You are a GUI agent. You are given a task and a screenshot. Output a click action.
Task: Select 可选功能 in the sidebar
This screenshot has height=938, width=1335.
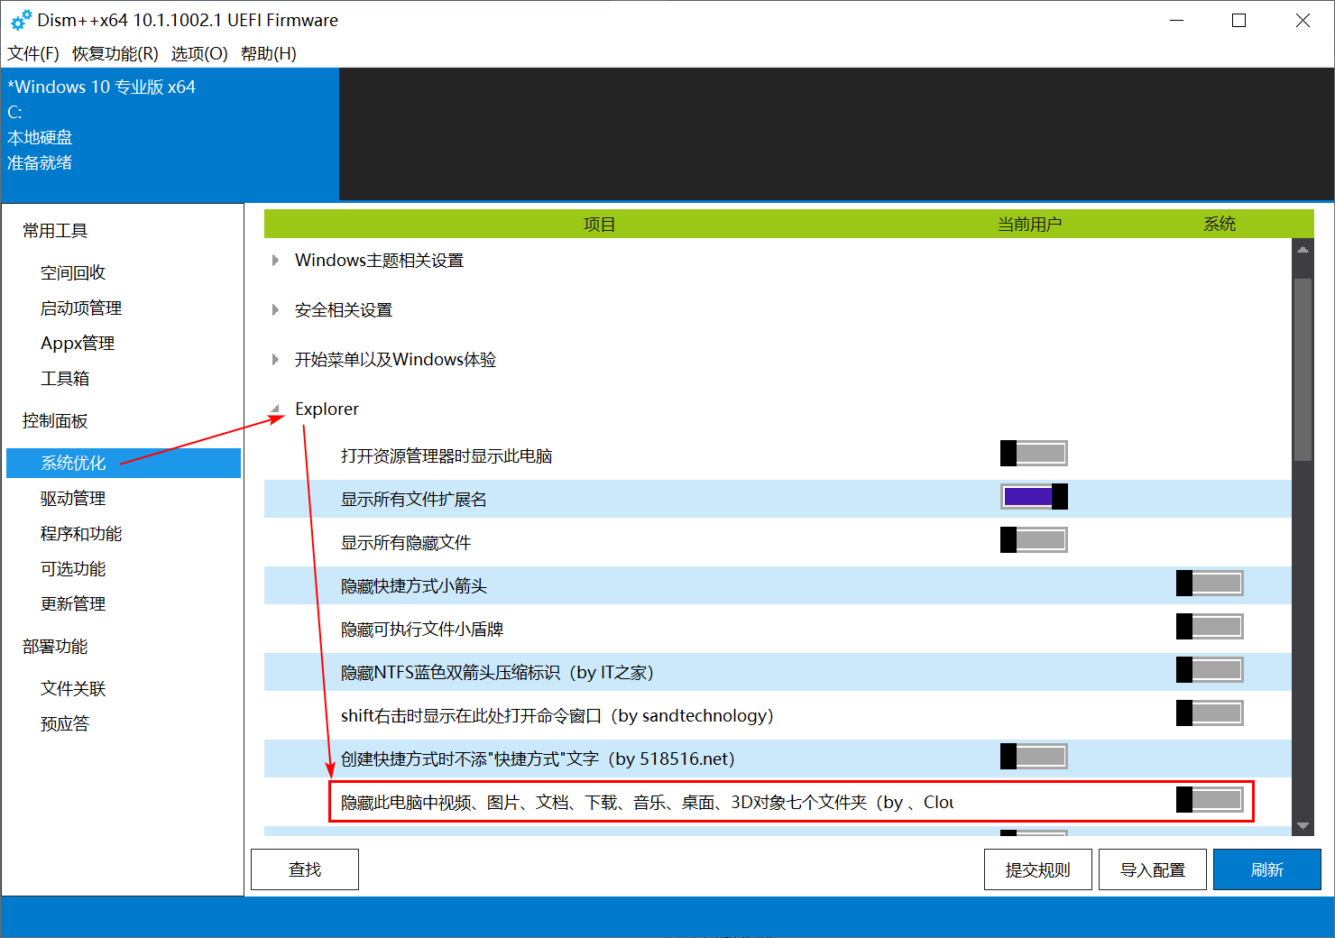73,568
